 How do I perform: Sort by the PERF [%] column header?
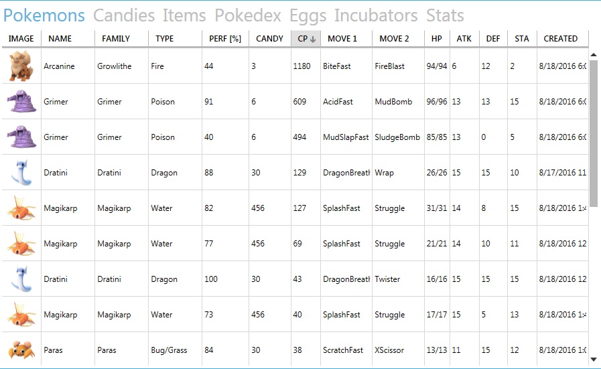click(x=225, y=39)
